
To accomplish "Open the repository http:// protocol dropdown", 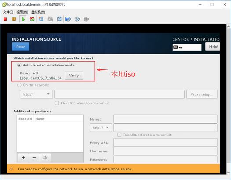I will click(x=101, y=128).
